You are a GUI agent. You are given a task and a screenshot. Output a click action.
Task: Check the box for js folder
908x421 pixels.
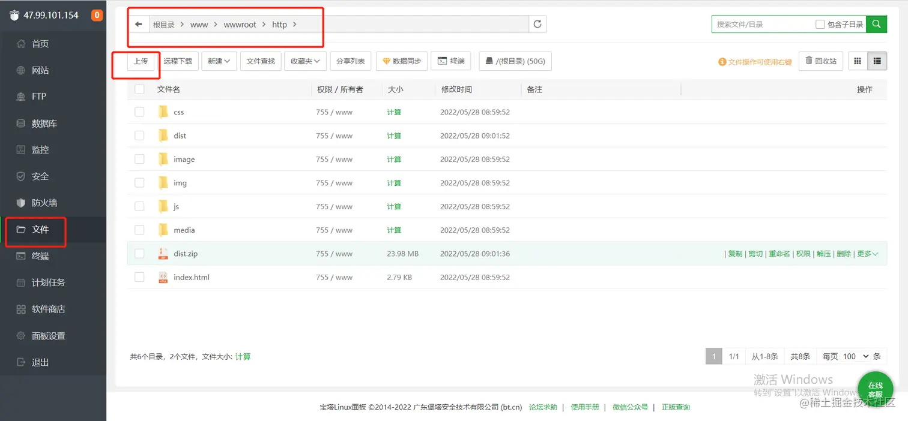point(140,206)
